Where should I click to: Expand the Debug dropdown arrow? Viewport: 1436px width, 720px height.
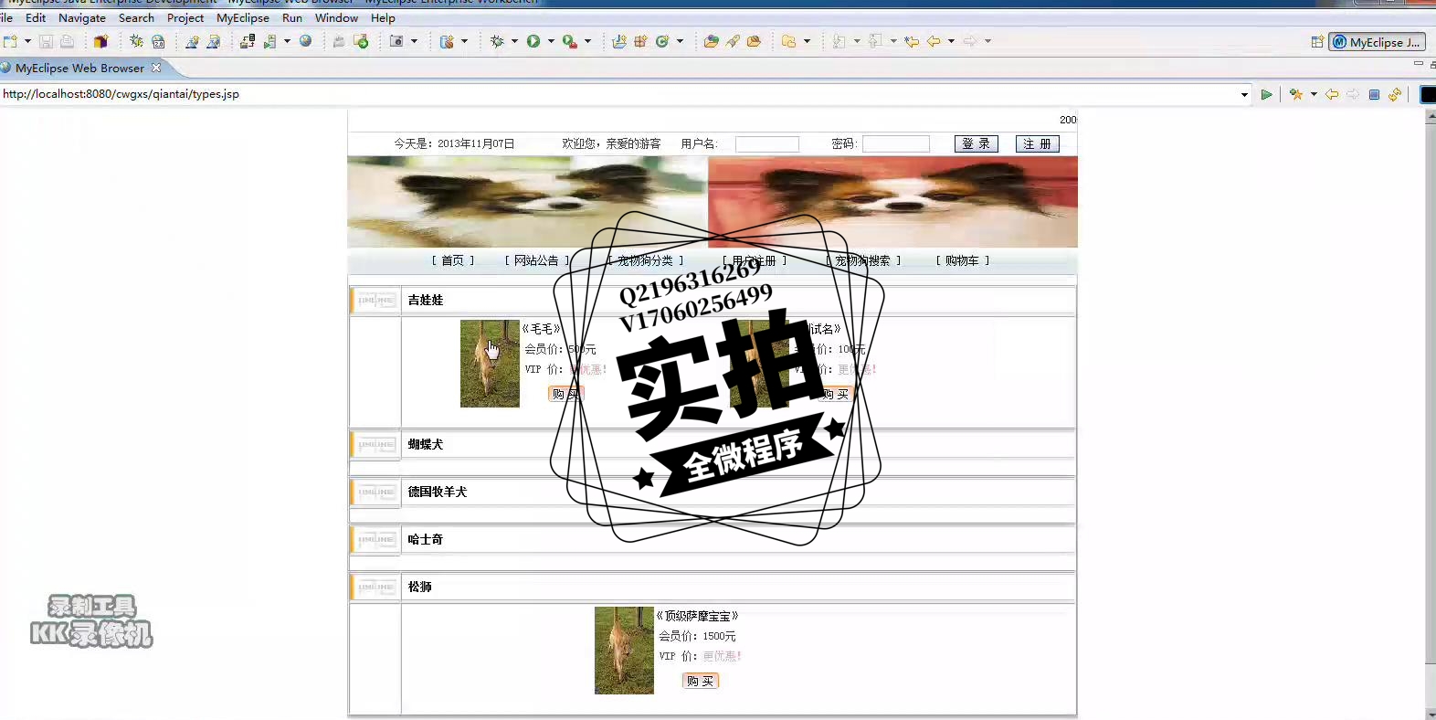point(514,41)
